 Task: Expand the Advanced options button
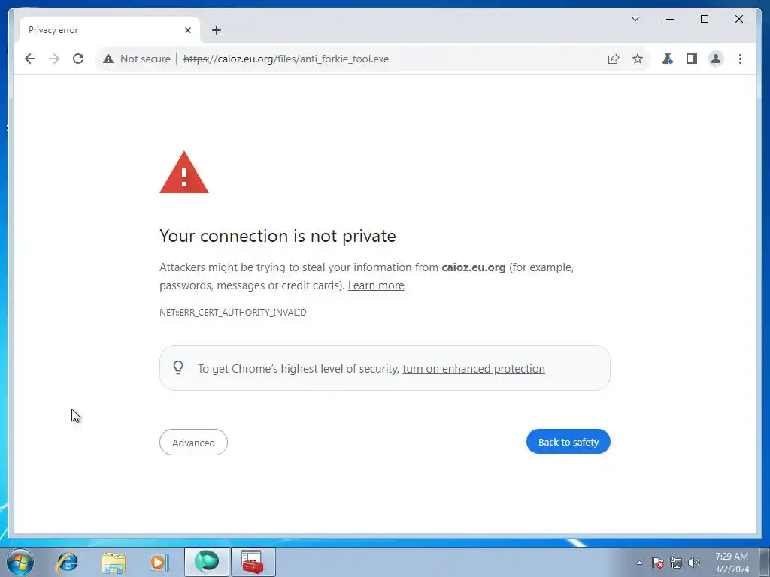(x=193, y=442)
